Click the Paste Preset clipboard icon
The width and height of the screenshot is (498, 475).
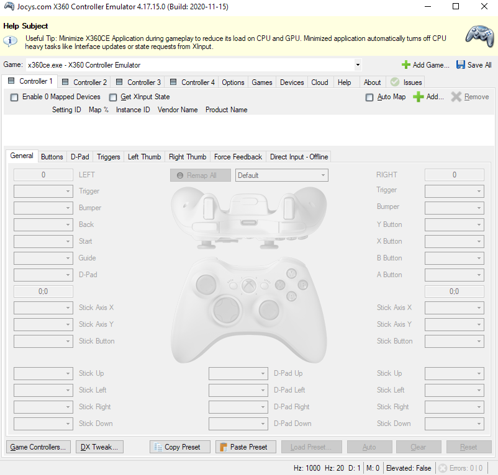click(x=224, y=446)
